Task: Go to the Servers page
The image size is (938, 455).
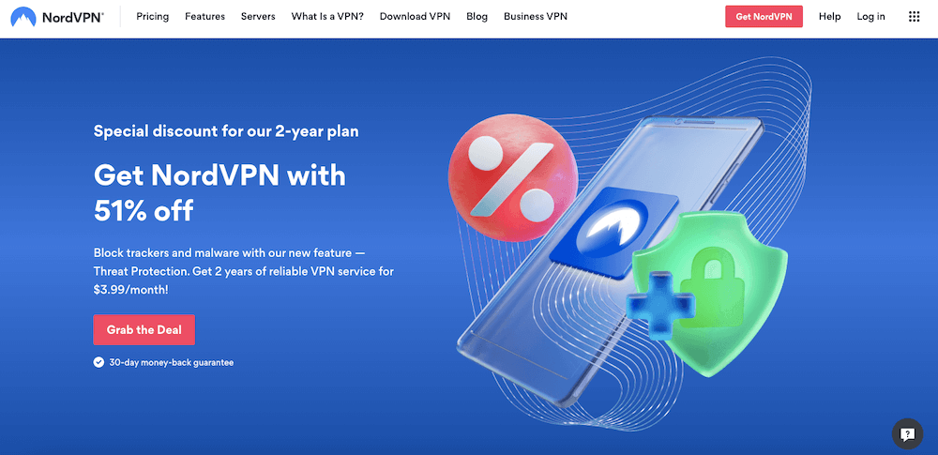Action: coord(258,17)
